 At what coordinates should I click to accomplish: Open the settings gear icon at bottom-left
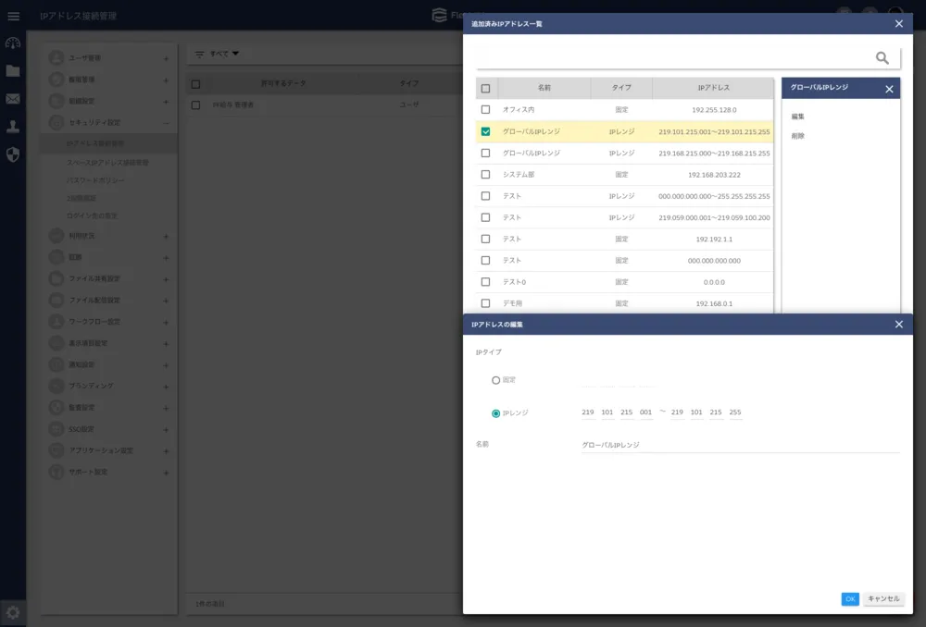(13, 611)
